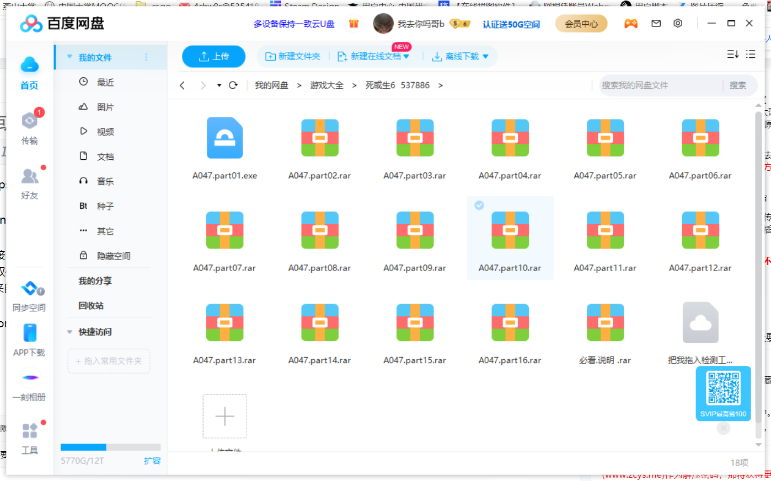Go to 游戏大全 breadcrumb
The image size is (771, 481).
tap(326, 85)
